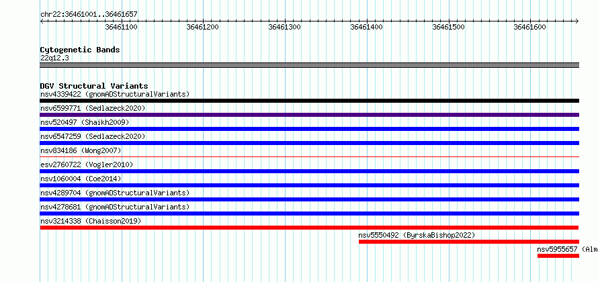Click the 36461600 ruler coordinate

point(530,27)
